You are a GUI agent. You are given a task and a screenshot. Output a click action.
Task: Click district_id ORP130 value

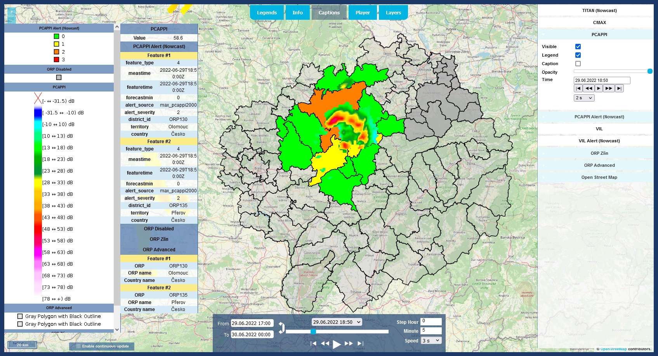click(178, 119)
